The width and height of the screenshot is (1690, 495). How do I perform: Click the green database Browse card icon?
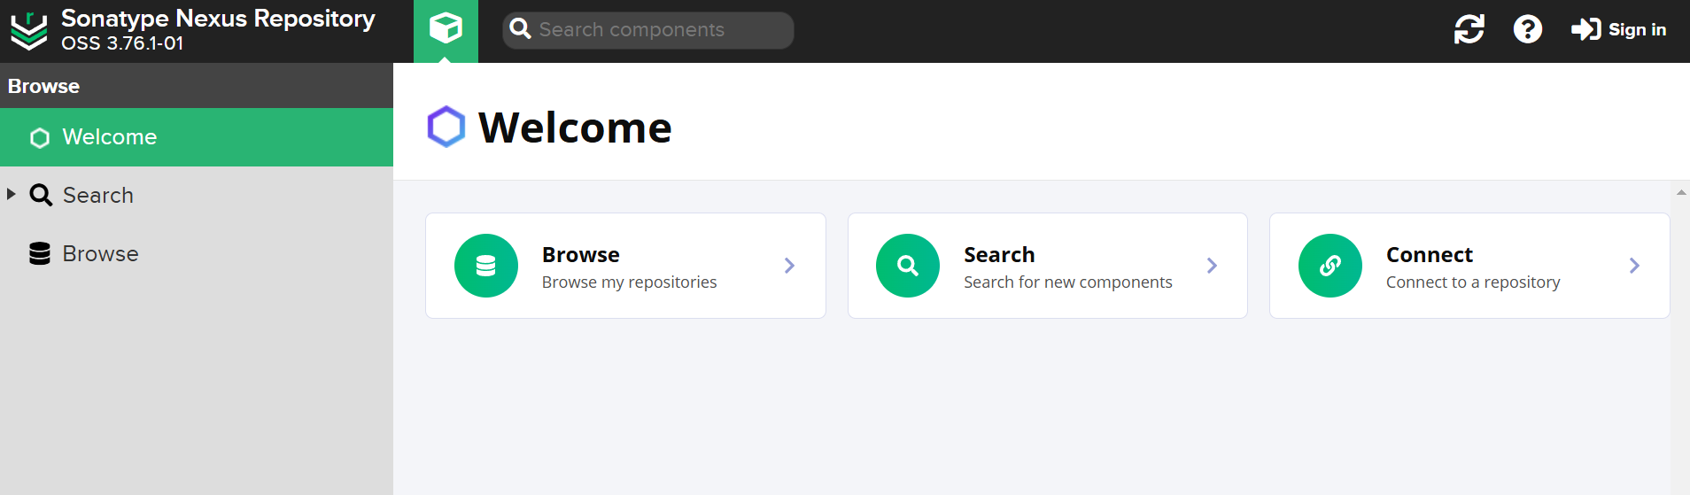486,266
